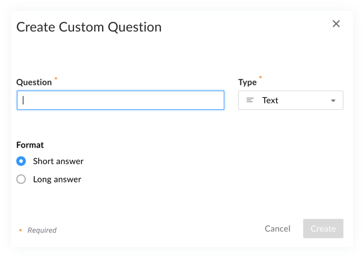Click the Long answer option label

pos(57,179)
